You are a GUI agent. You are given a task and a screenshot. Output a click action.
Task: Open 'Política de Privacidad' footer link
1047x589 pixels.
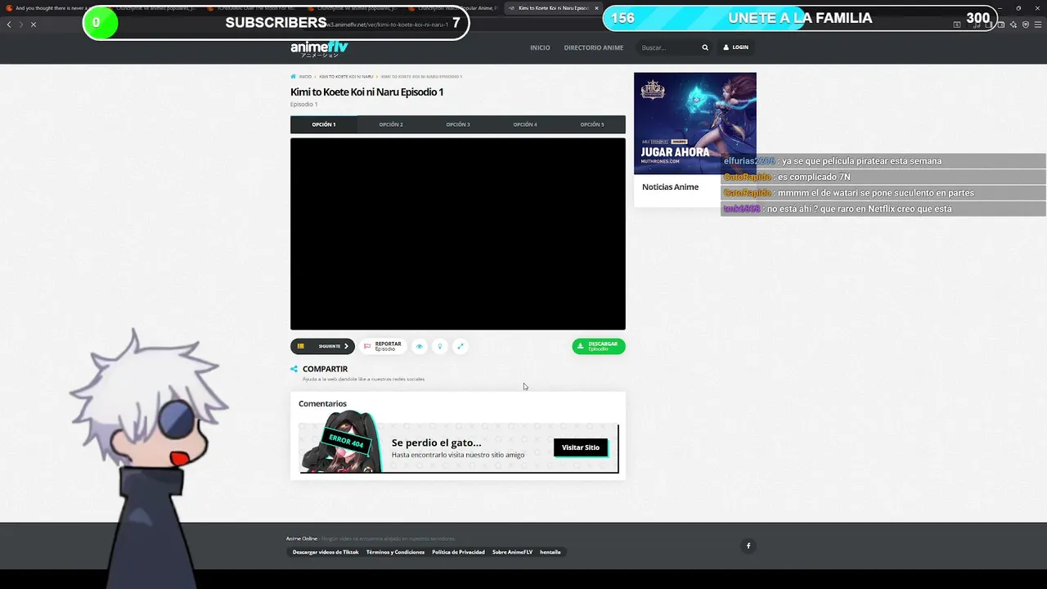458,552
